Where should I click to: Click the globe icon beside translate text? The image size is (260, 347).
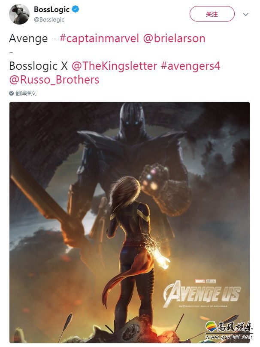coord(12,93)
